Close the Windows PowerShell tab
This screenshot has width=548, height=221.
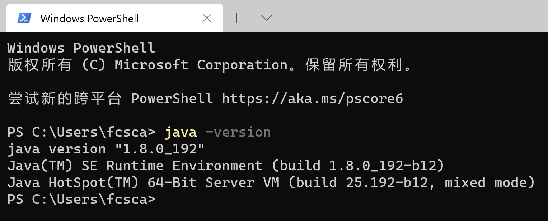(x=207, y=18)
